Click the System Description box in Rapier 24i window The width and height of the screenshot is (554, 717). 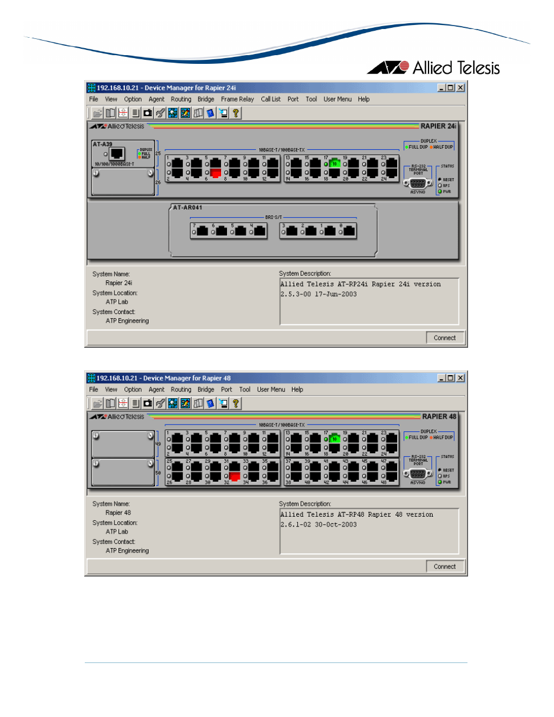point(369,301)
